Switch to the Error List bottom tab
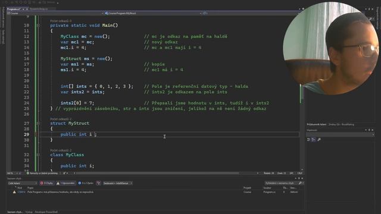The width and height of the screenshot is (381, 214). pyautogui.click(x=14, y=212)
